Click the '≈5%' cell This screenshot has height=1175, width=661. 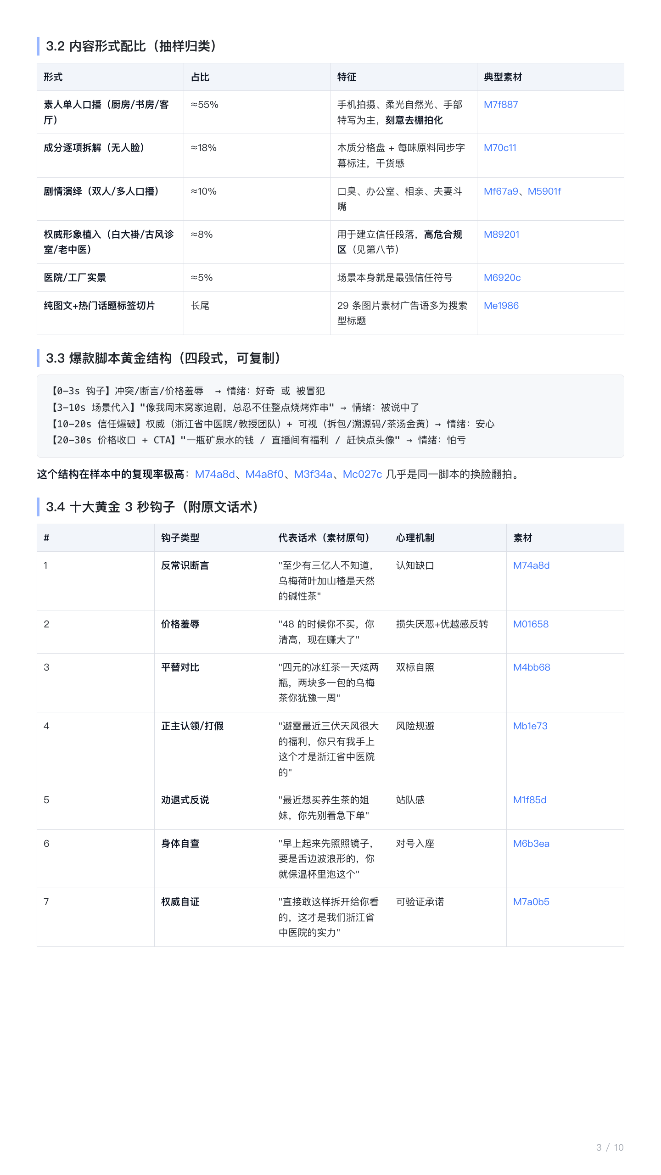tap(257, 278)
